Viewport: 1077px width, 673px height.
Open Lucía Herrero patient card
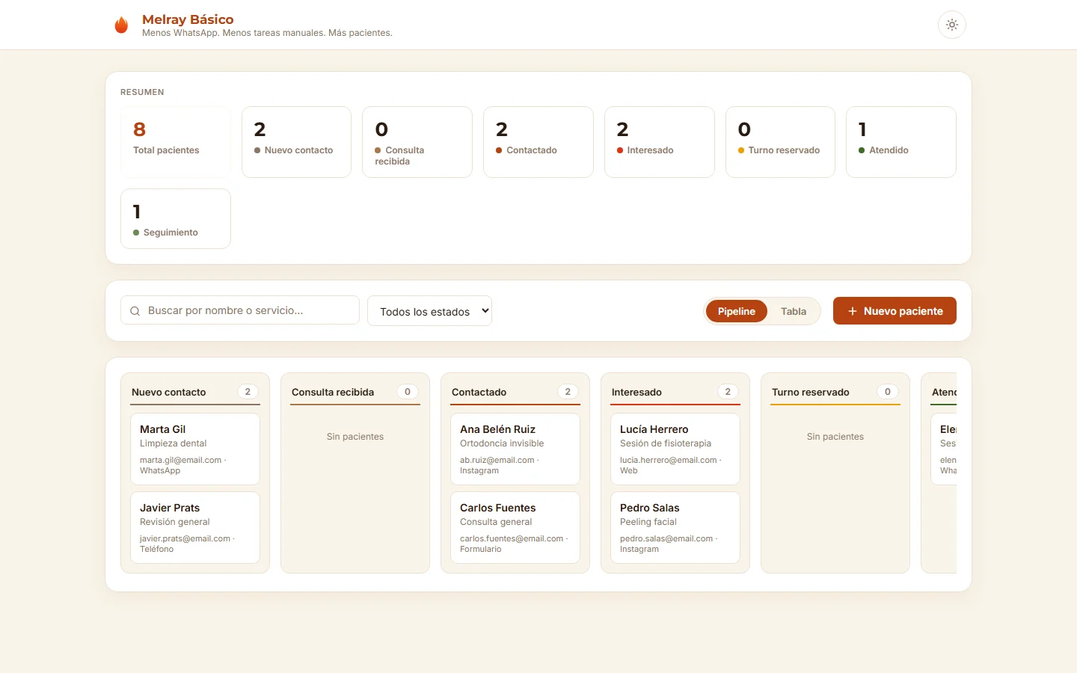click(675, 449)
